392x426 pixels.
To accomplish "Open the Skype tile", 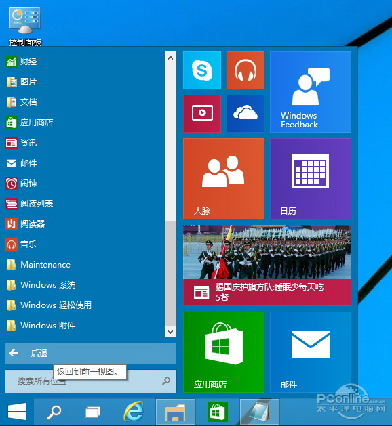I will (202, 70).
